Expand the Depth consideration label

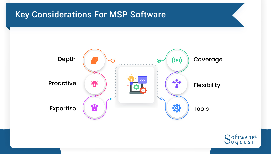click(x=66, y=59)
